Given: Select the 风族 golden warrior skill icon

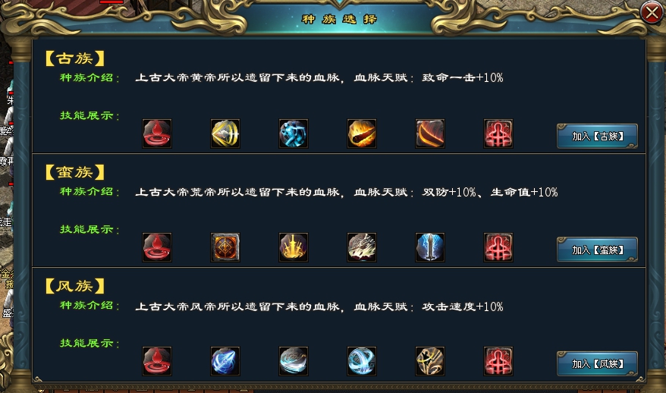Looking at the screenshot, I should 430,361.
